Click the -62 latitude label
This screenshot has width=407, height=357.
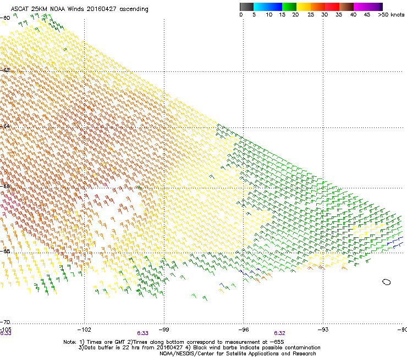5,70
